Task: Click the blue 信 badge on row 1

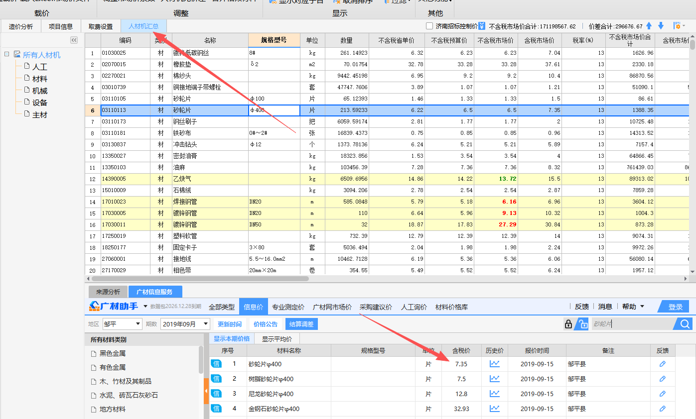Action: tap(216, 364)
